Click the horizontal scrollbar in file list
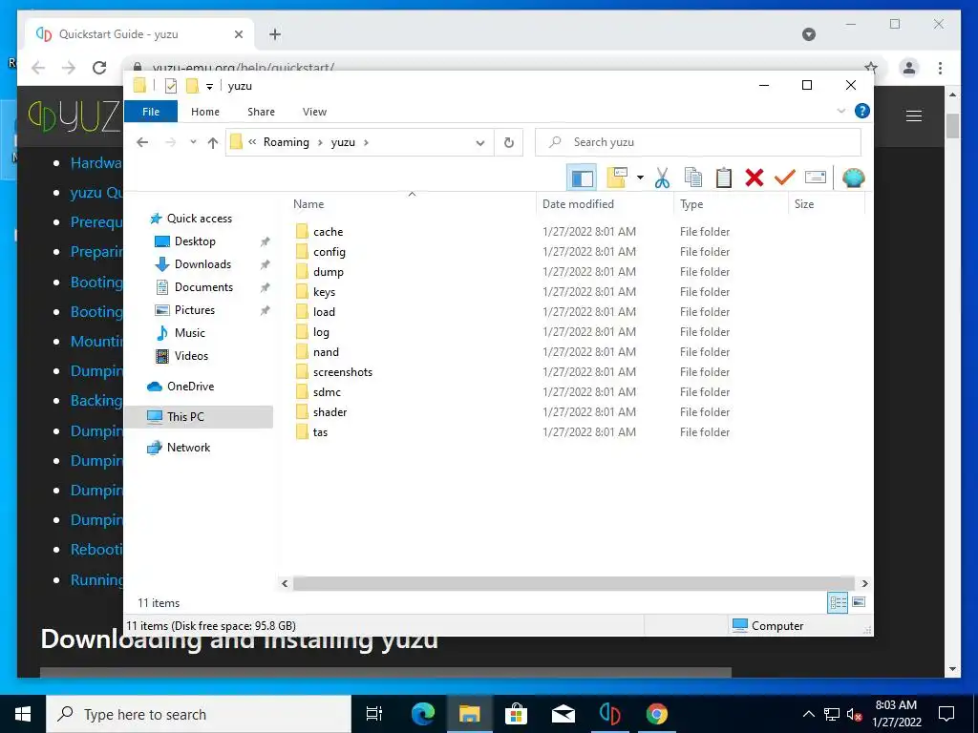The width and height of the screenshot is (978, 733). (x=574, y=583)
